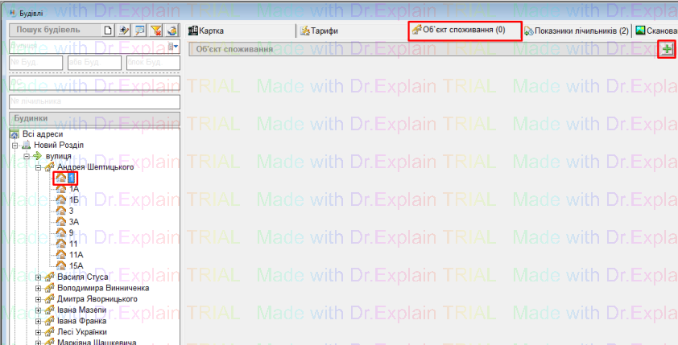Select the Всі адреси root node

[43, 133]
